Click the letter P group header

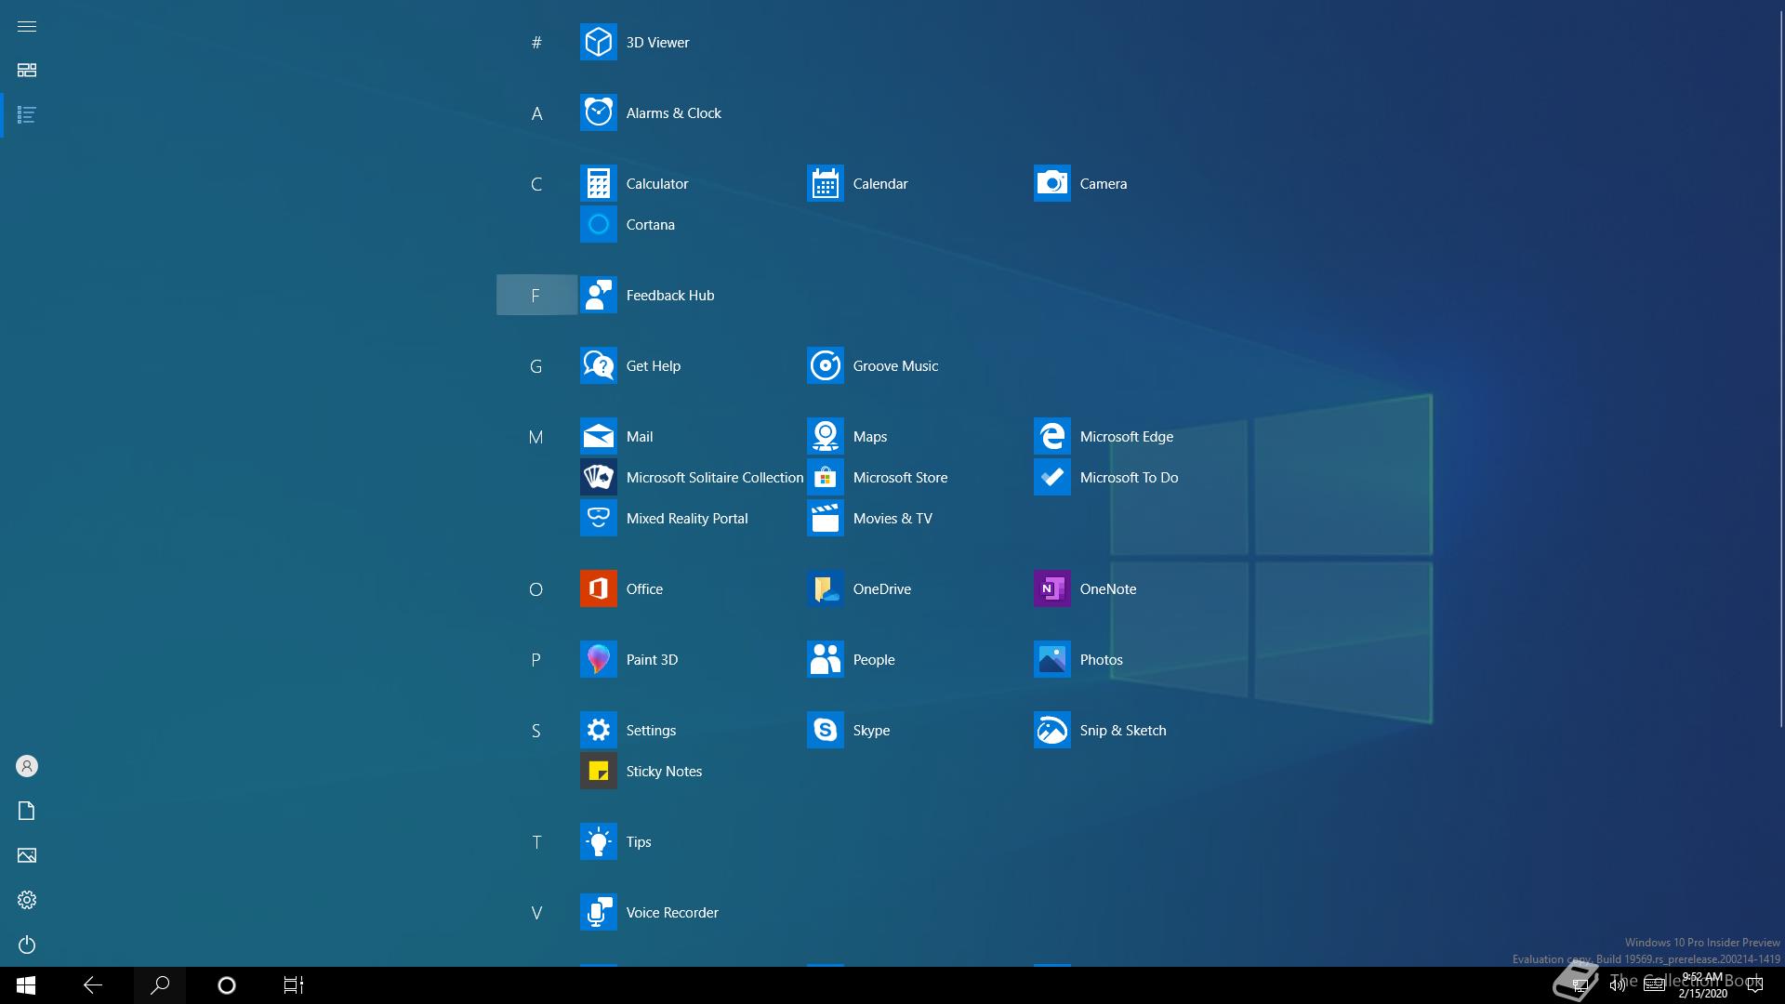point(536,660)
